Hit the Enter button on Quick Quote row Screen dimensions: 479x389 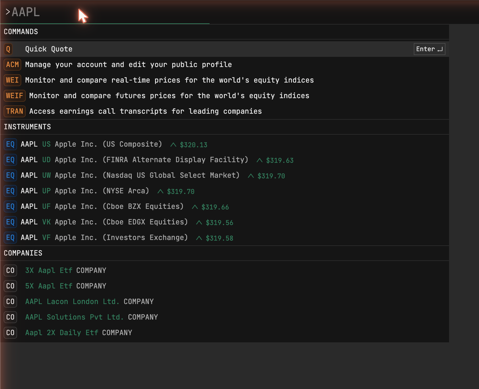(x=429, y=49)
